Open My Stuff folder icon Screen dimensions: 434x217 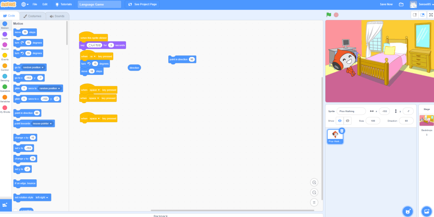point(401,4)
